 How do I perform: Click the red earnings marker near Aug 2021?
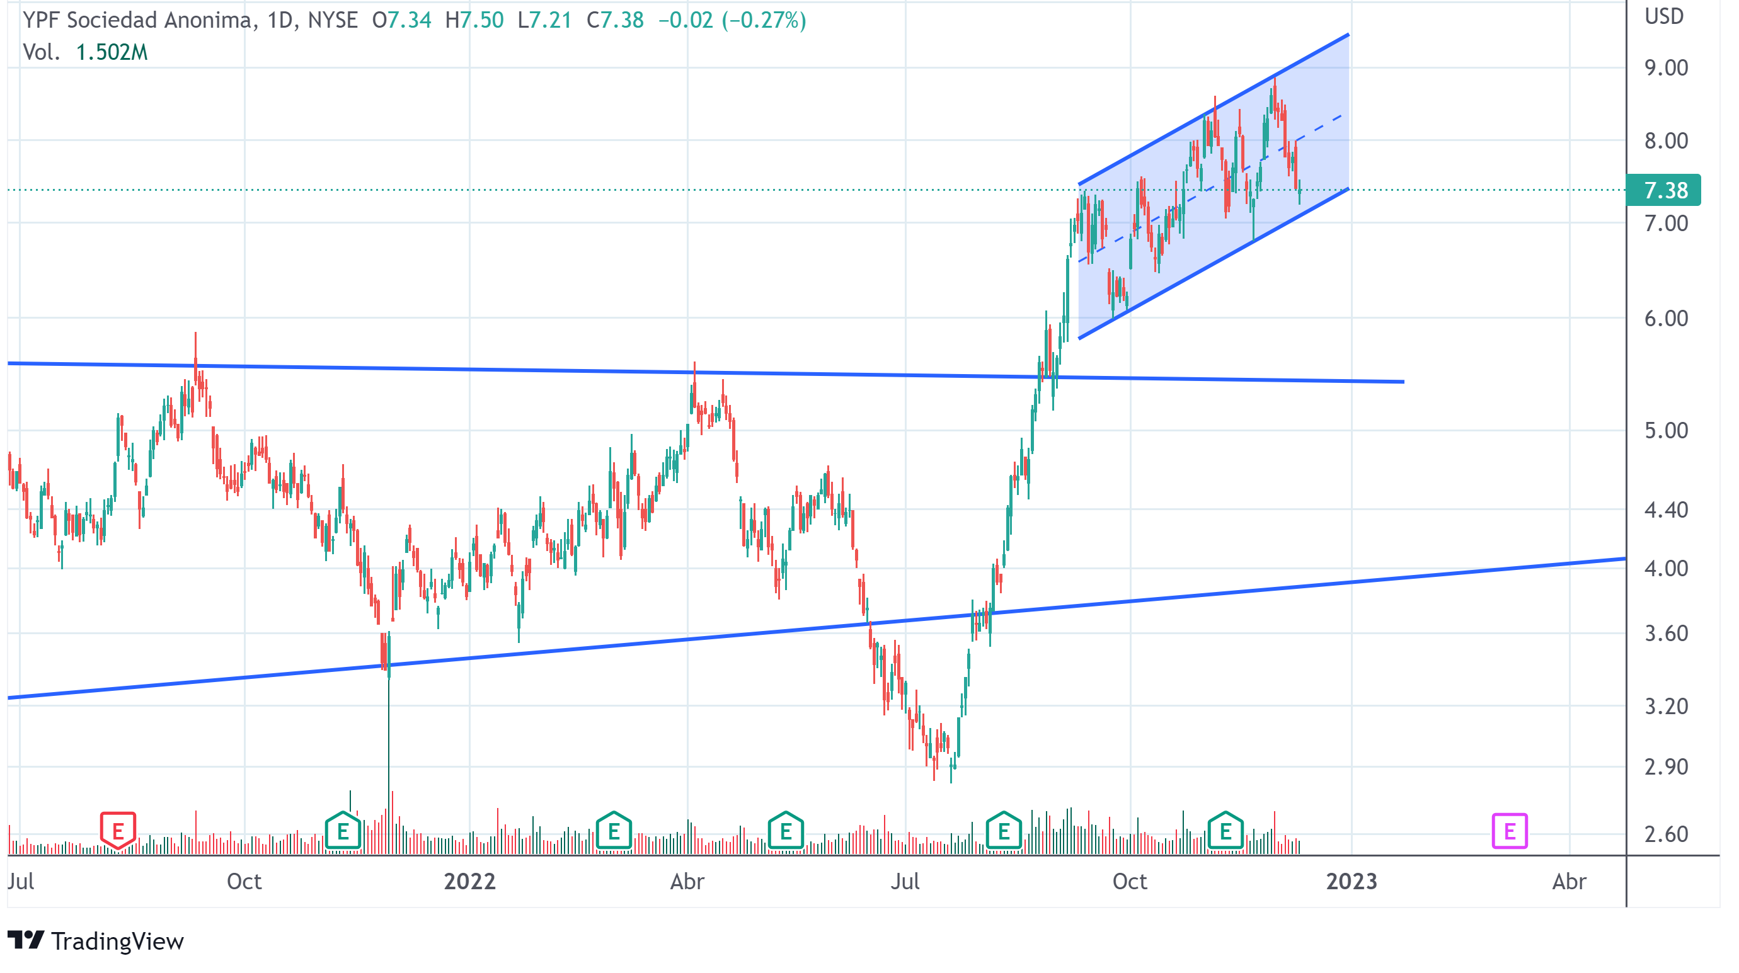(x=118, y=831)
